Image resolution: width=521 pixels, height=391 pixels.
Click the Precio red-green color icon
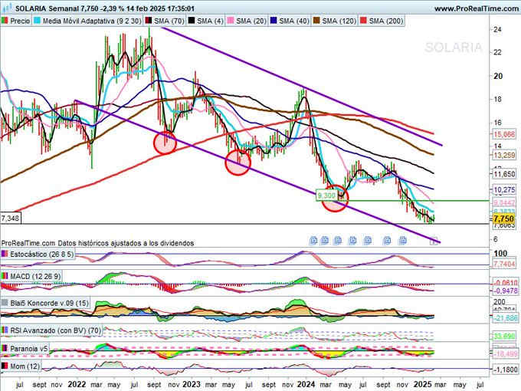(5, 21)
